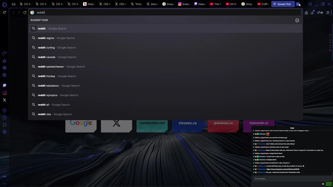333x187 pixels.
Task: Select "reddit canada" suggestion
Action: (165, 57)
